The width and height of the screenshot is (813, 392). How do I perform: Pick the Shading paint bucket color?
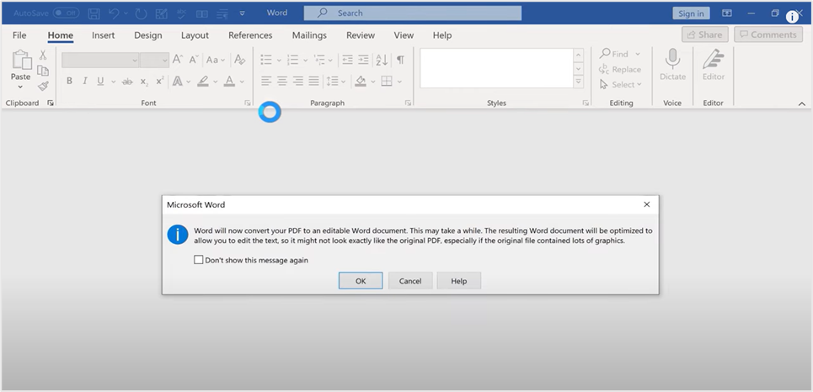click(361, 82)
